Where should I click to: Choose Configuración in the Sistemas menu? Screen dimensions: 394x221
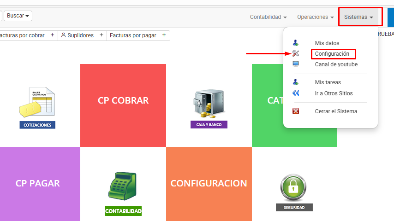point(332,54)
